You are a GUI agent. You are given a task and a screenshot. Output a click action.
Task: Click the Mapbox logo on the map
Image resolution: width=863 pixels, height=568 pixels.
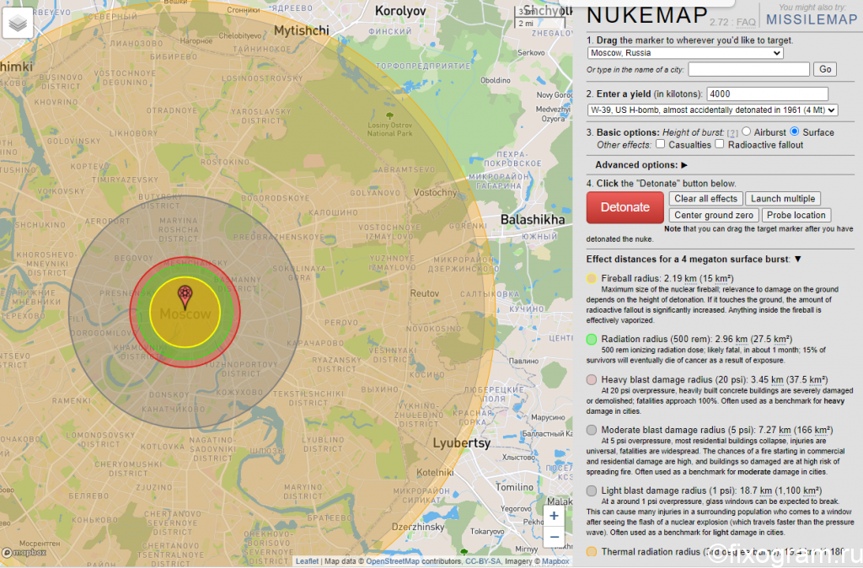(x=24, y=552)
